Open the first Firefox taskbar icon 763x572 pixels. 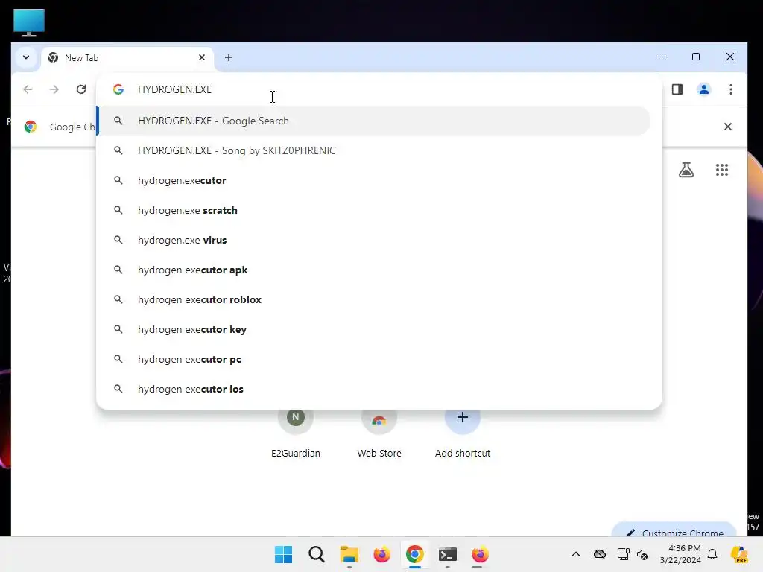tap(382, 554)
